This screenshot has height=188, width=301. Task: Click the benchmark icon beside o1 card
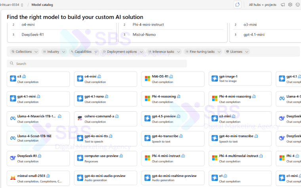[x=225, y=176]
